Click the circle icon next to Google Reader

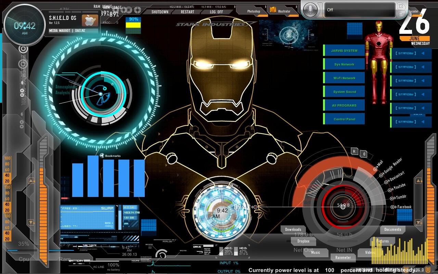tap(382, 175)
